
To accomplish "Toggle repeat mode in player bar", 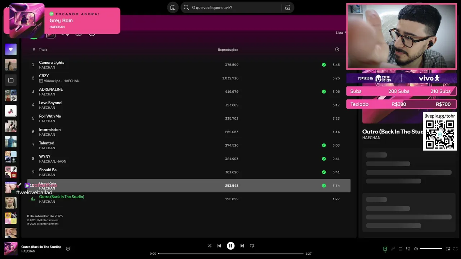I will [x=252, y=246].
